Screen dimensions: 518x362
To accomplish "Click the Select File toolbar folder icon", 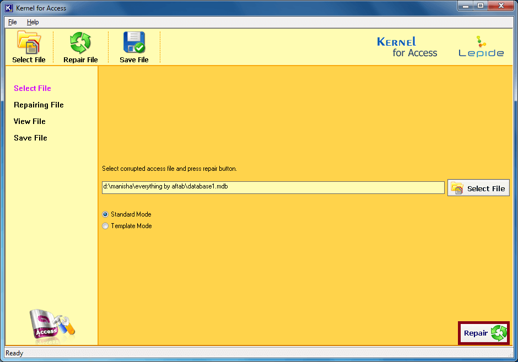I will point(29,43).
